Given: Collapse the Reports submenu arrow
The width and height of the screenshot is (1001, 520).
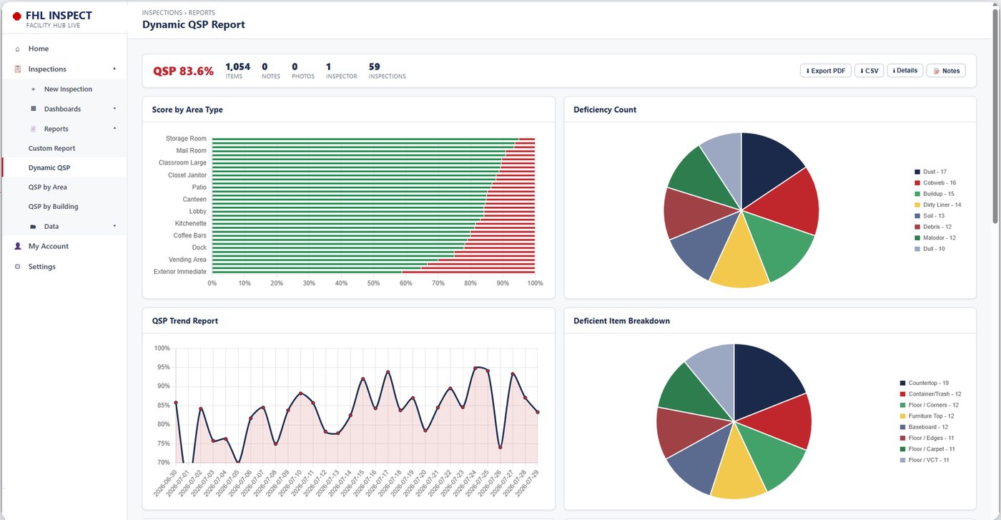Looking at the screenshot, I should [x=114, y=129].
